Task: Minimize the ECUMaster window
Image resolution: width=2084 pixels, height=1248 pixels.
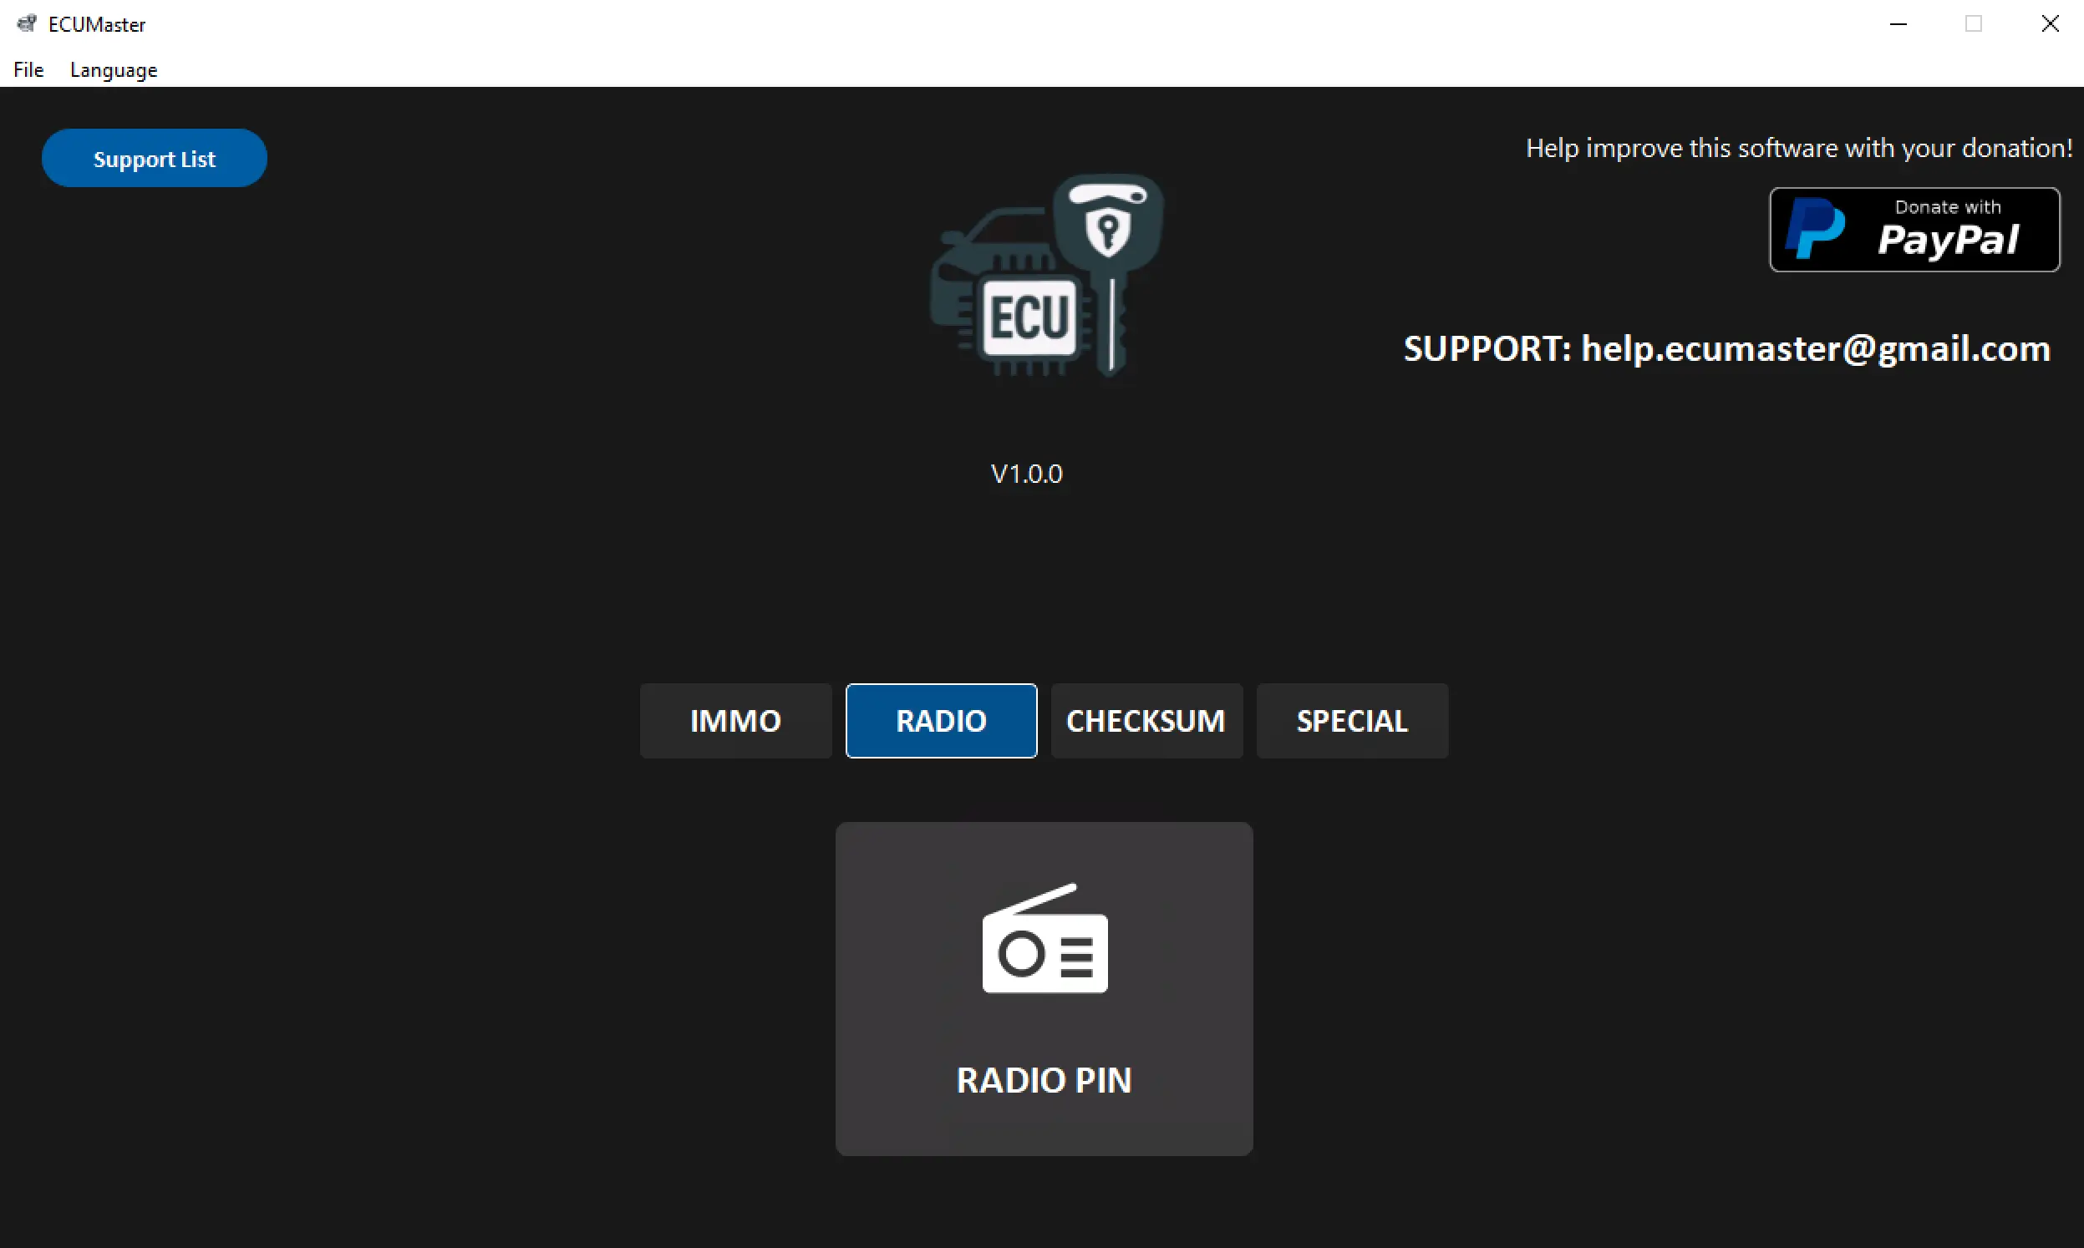Action: pos(1898,23)
